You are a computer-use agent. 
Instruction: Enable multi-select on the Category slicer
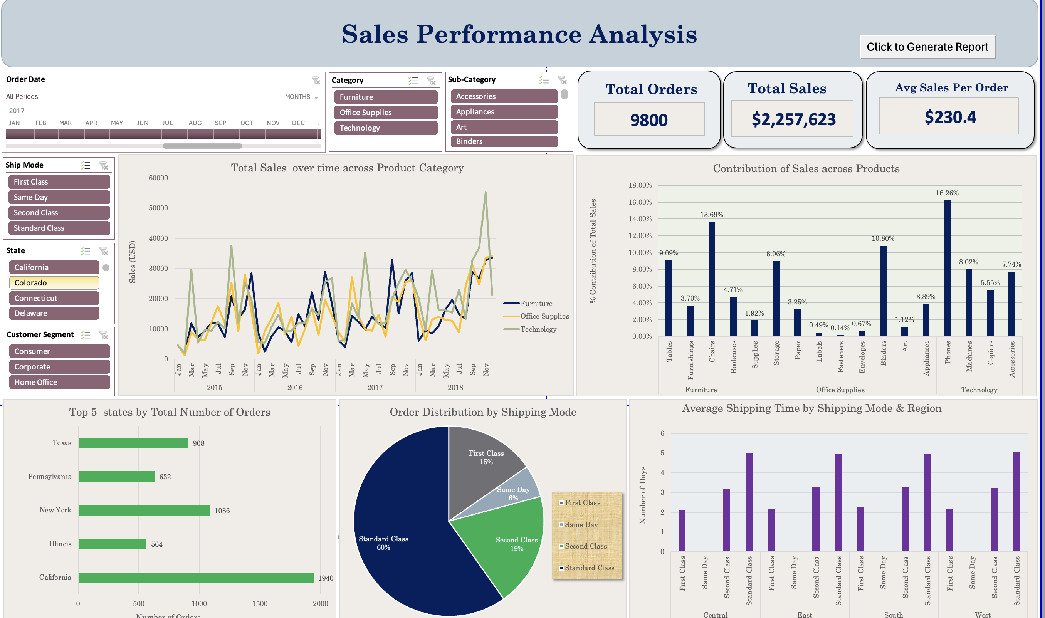tap(413, 81)
